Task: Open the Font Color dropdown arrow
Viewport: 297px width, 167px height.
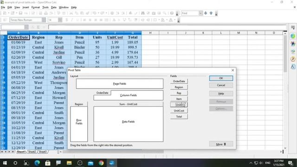Action: [174, 20]
